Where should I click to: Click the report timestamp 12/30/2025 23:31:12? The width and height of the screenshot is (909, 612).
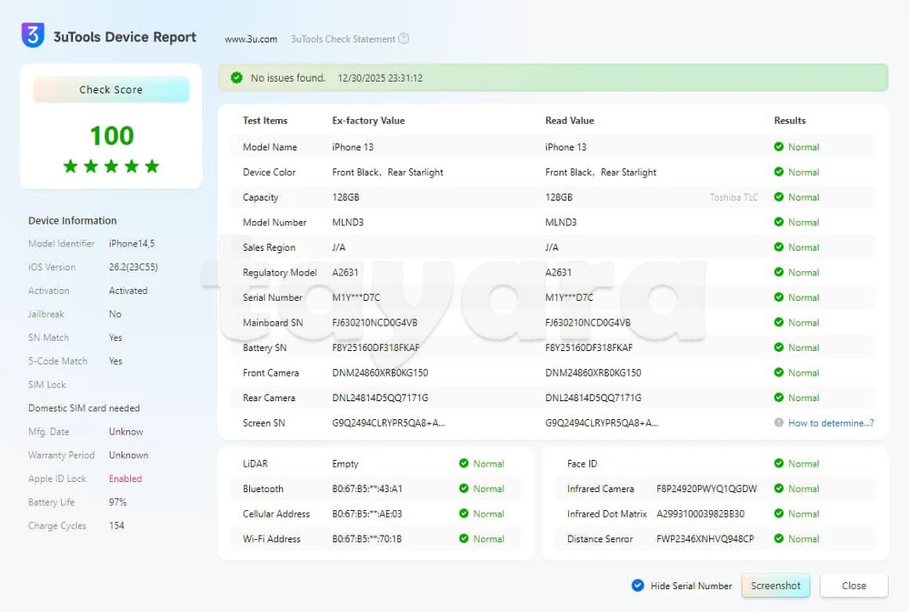[380, 77]
